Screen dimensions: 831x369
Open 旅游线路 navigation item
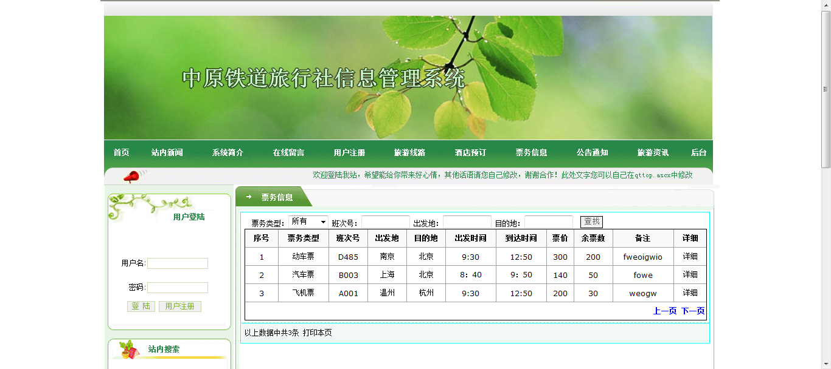[x=409, y=153]
